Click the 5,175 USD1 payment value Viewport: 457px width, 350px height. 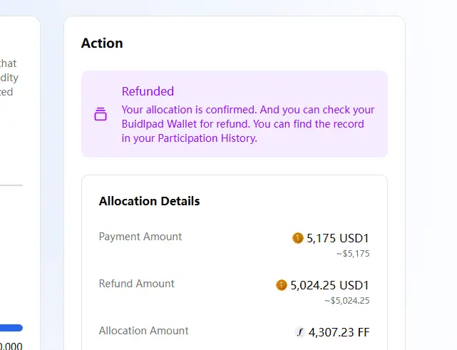click(338, 238)
